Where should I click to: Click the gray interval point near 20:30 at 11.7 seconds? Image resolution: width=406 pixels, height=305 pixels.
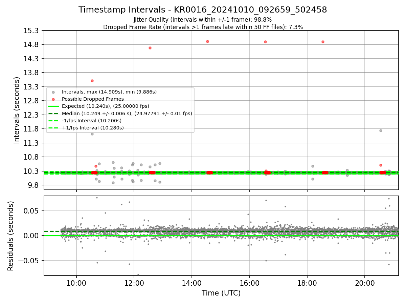click(x=381, y=130)
